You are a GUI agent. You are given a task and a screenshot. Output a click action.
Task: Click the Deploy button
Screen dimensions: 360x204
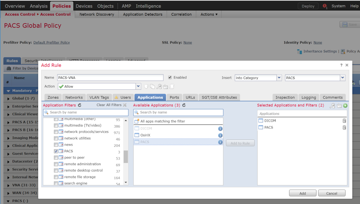point(308,6)
